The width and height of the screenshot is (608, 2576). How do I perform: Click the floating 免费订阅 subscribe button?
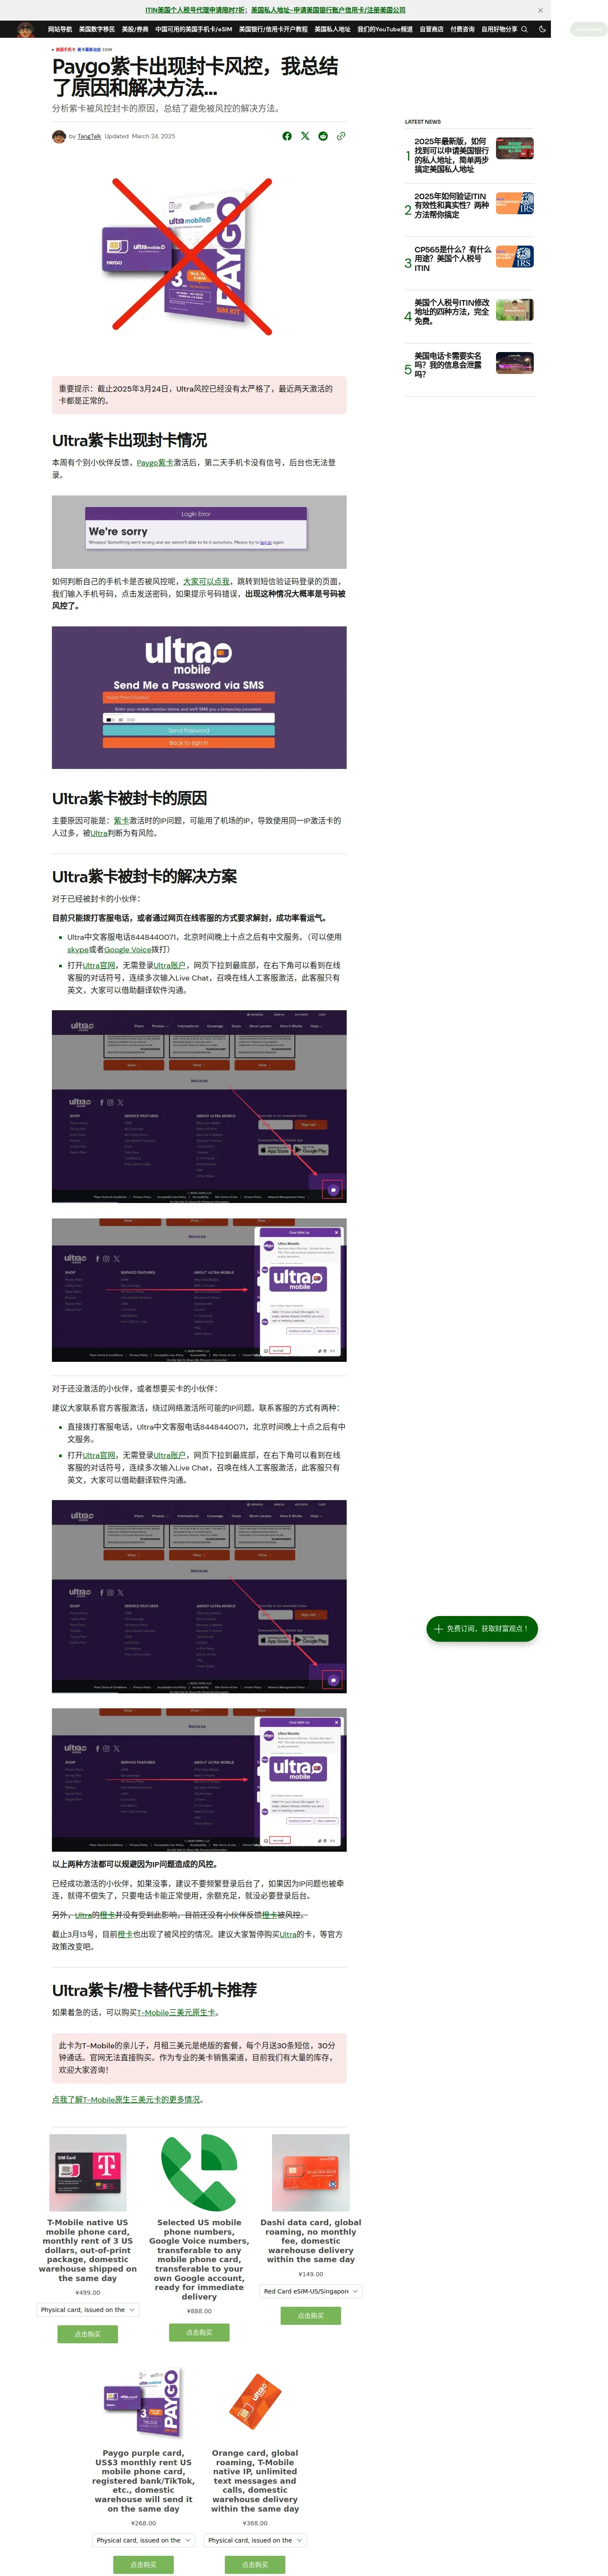click(482, 1628)
